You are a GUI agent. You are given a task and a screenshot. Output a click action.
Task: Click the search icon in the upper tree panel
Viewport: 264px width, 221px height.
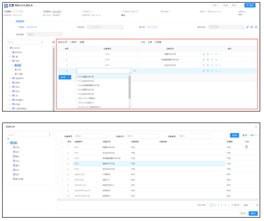42,42
